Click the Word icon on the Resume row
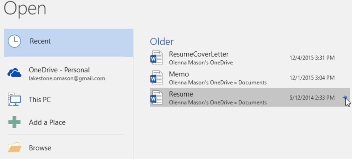This screenshot has height=159, width=352. coord(156,98)
